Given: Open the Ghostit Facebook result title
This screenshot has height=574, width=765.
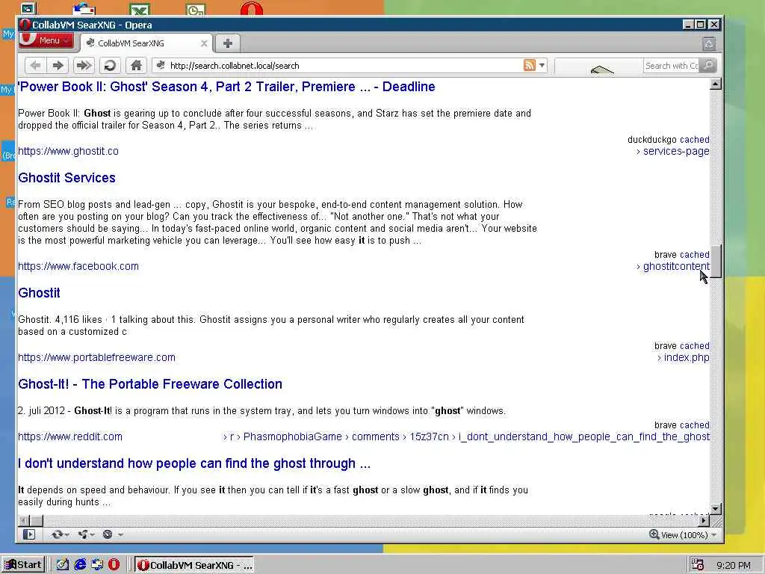Looking at the screenshot, I should (x=39, y=293).
